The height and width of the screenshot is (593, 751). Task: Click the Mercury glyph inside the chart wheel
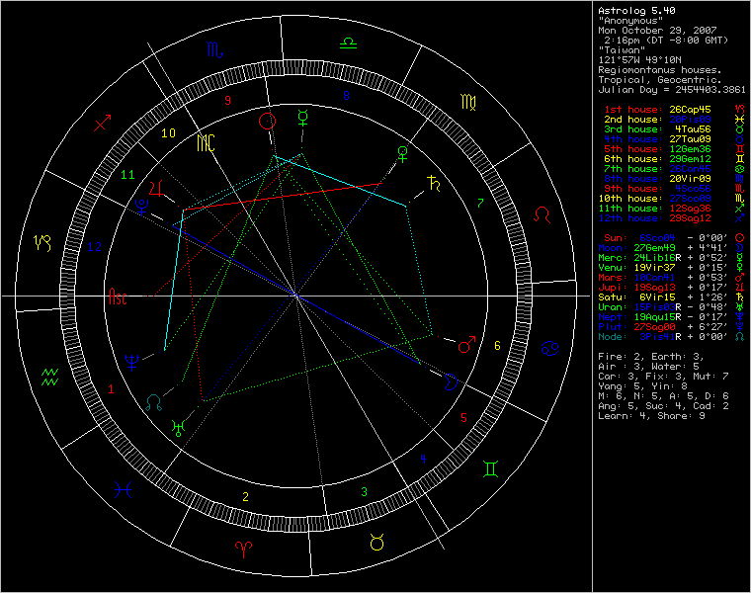pos(302,118)
